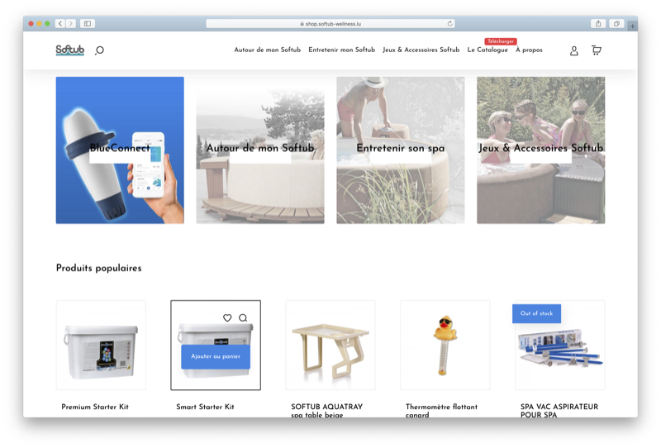Open À propos menu item
The image size is (661, 448).
click(x=529, y=50)
